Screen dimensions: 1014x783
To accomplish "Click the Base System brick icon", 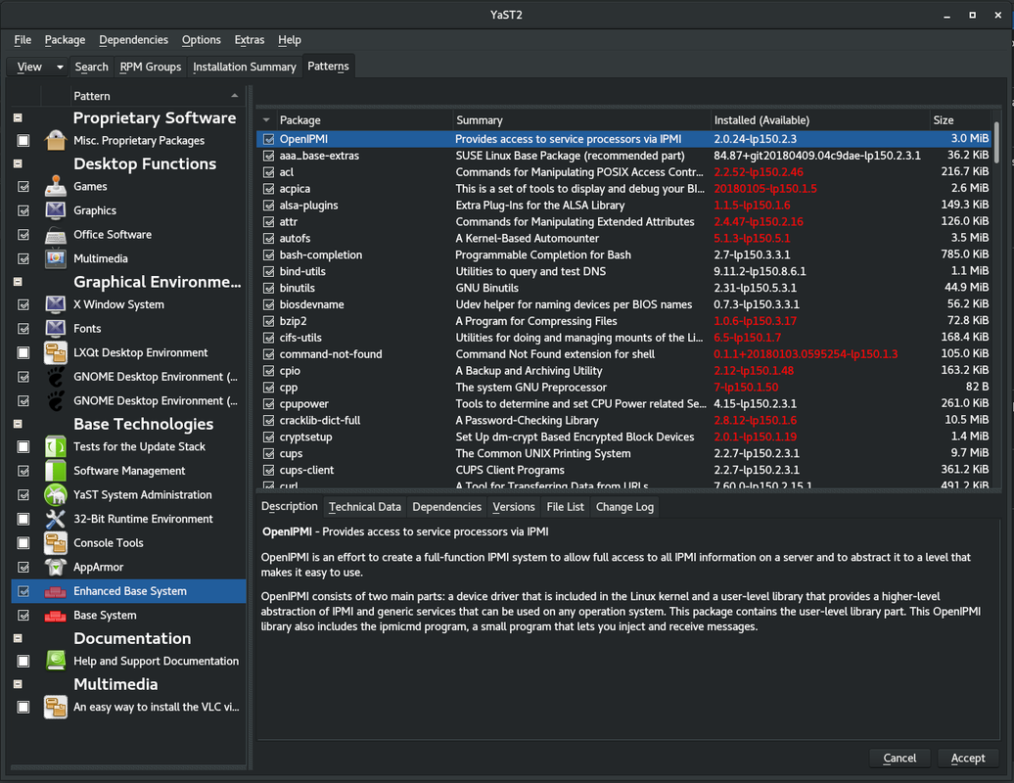I will 56,616.
